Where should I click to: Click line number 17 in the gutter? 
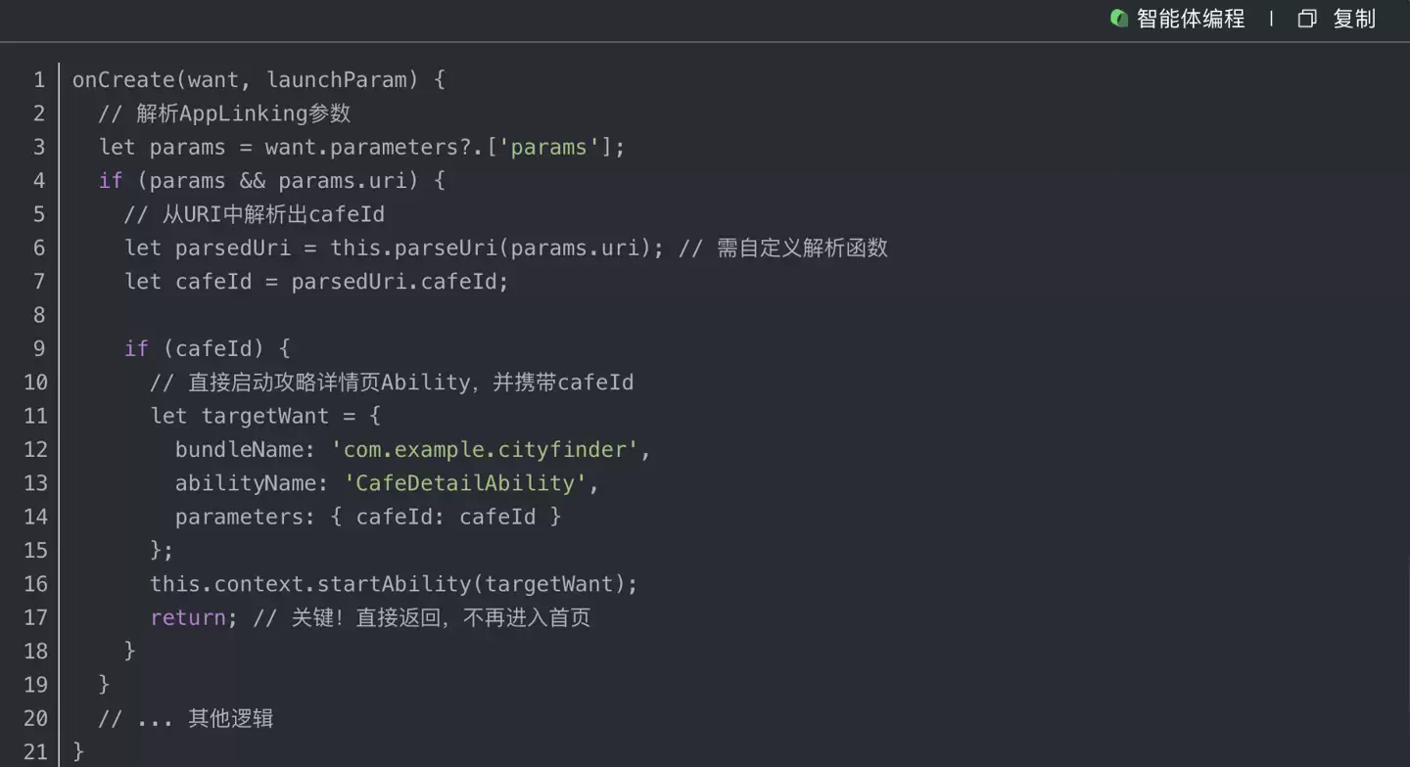point(35,617)
